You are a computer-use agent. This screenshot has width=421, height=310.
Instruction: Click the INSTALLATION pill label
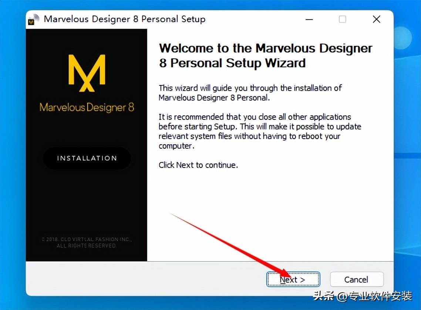(x=87, y=158)
